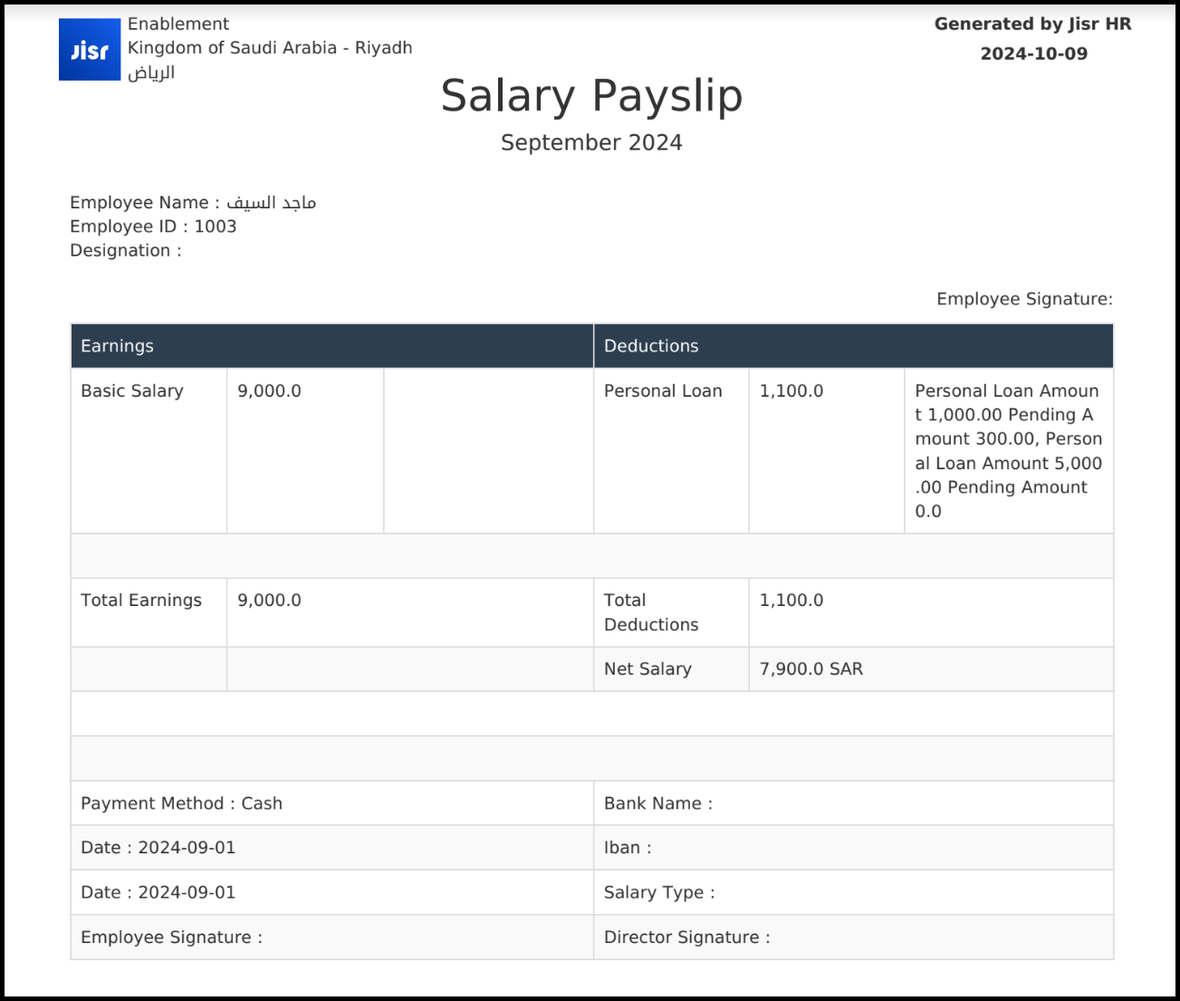The width and height of the screenshot is (1180, 1001).
Task: Click the Payment Method Cash cell
Action: [x=182, y=804]
